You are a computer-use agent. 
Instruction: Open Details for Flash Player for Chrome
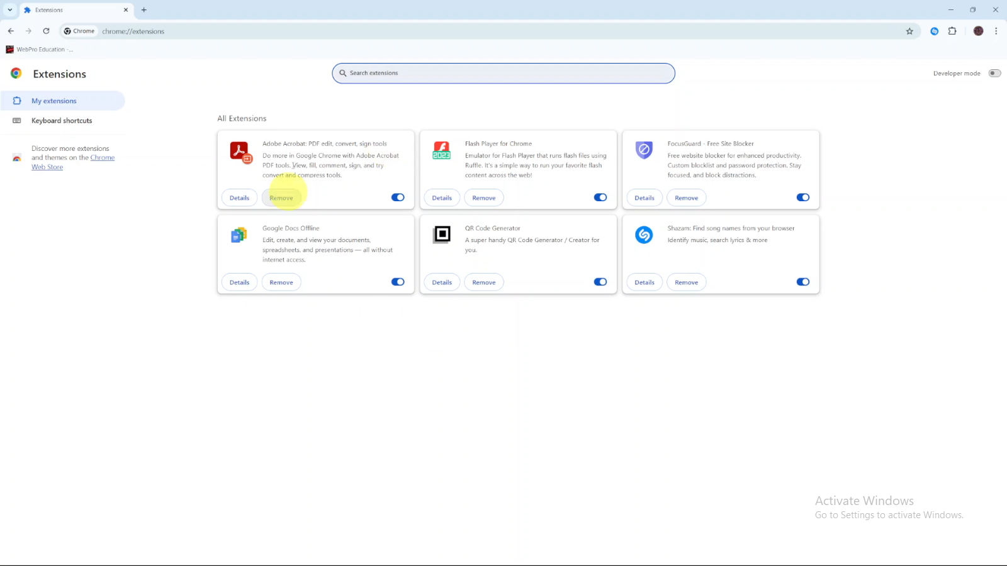coord(442,197)
